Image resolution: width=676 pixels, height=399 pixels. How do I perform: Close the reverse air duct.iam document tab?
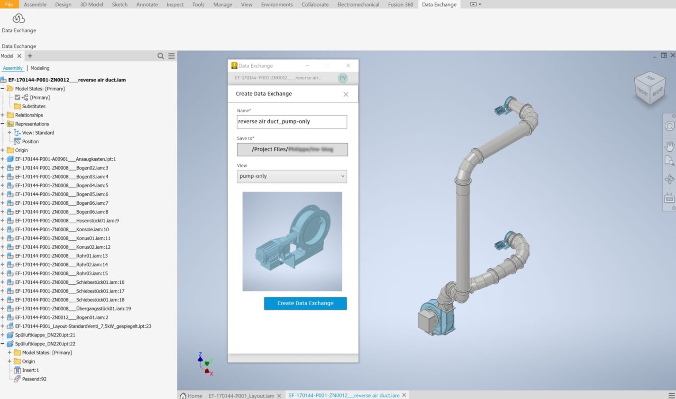(x=404, y=395)
